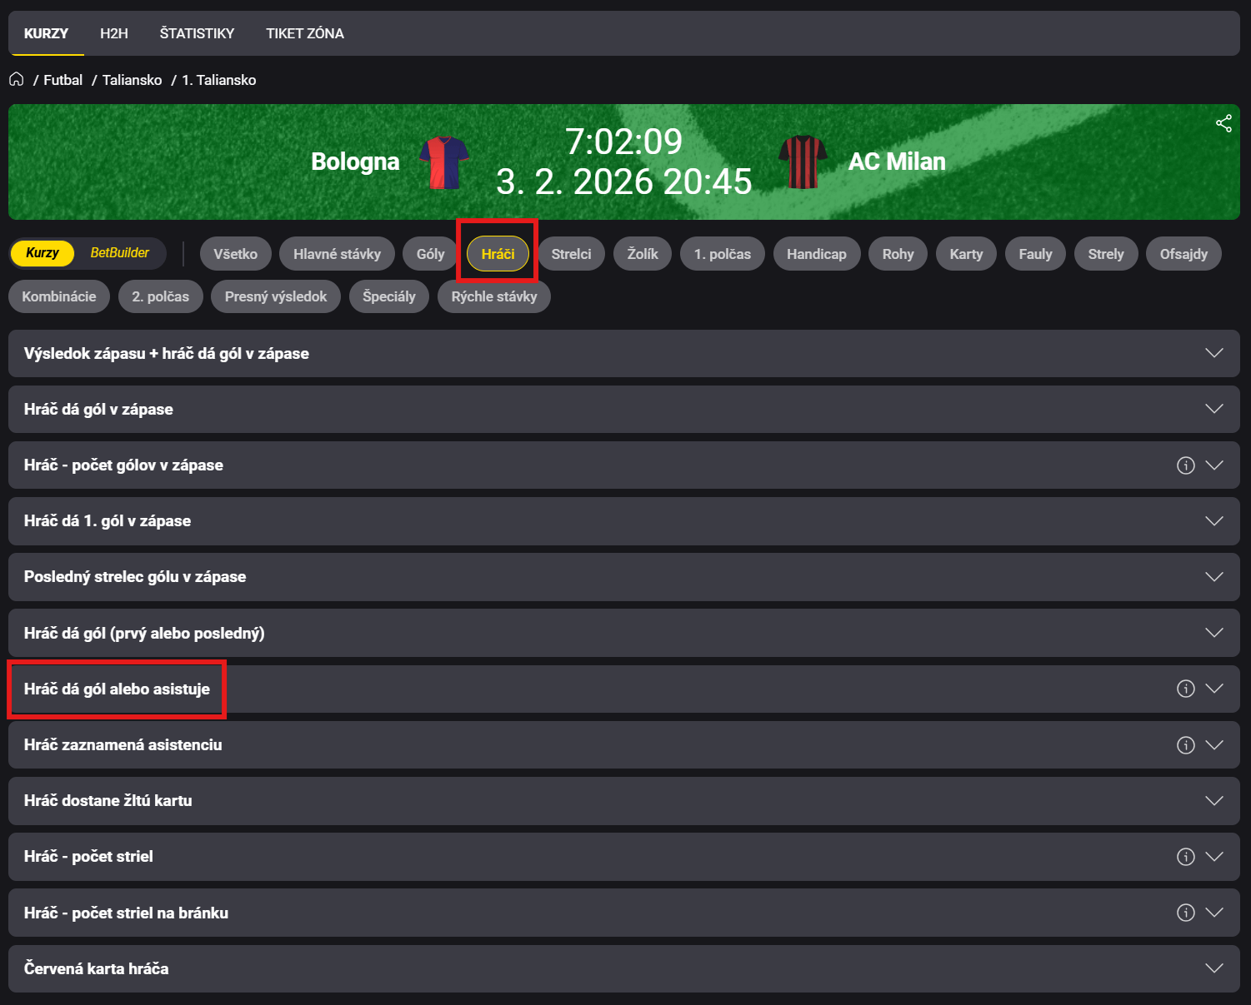Screen dimensions: 1251x1005
Task: Switch to the ŠTATISTIKY tab
Action: (197, 33)
